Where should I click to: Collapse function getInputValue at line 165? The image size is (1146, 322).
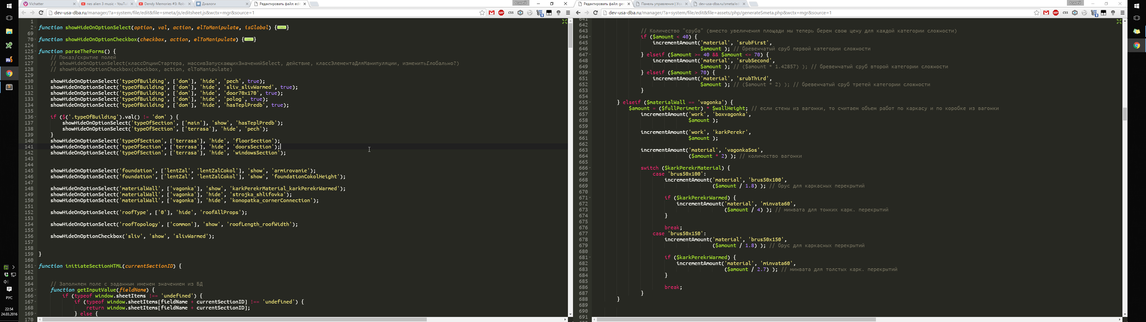35,290
